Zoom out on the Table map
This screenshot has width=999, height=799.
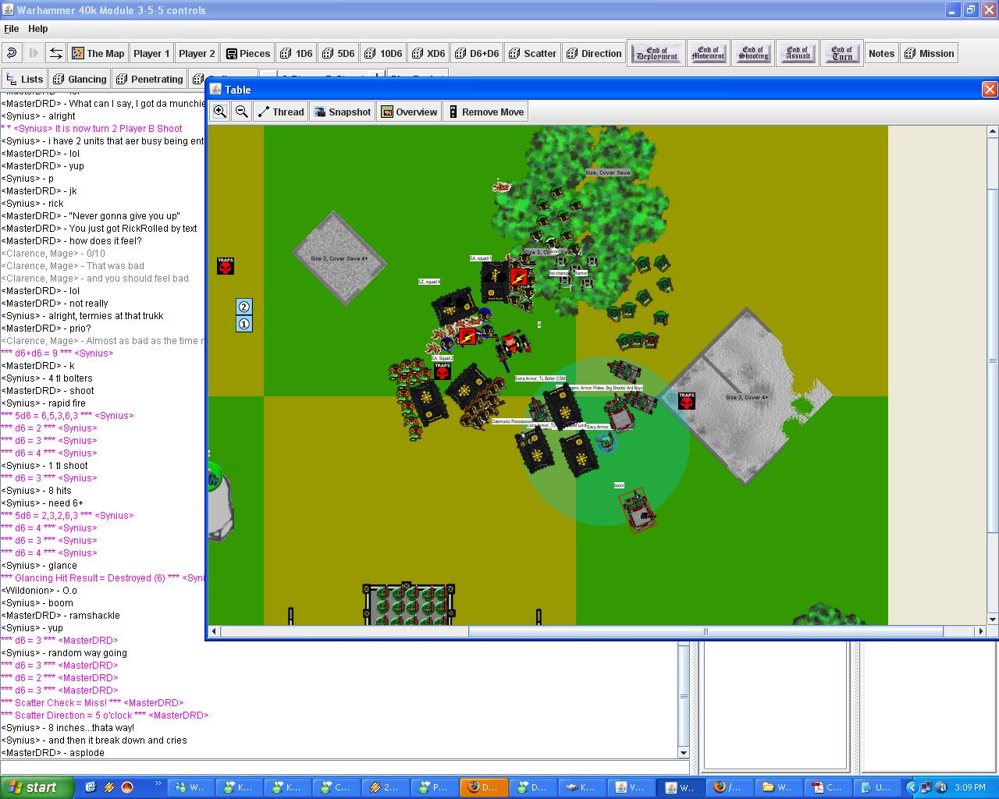242,112
